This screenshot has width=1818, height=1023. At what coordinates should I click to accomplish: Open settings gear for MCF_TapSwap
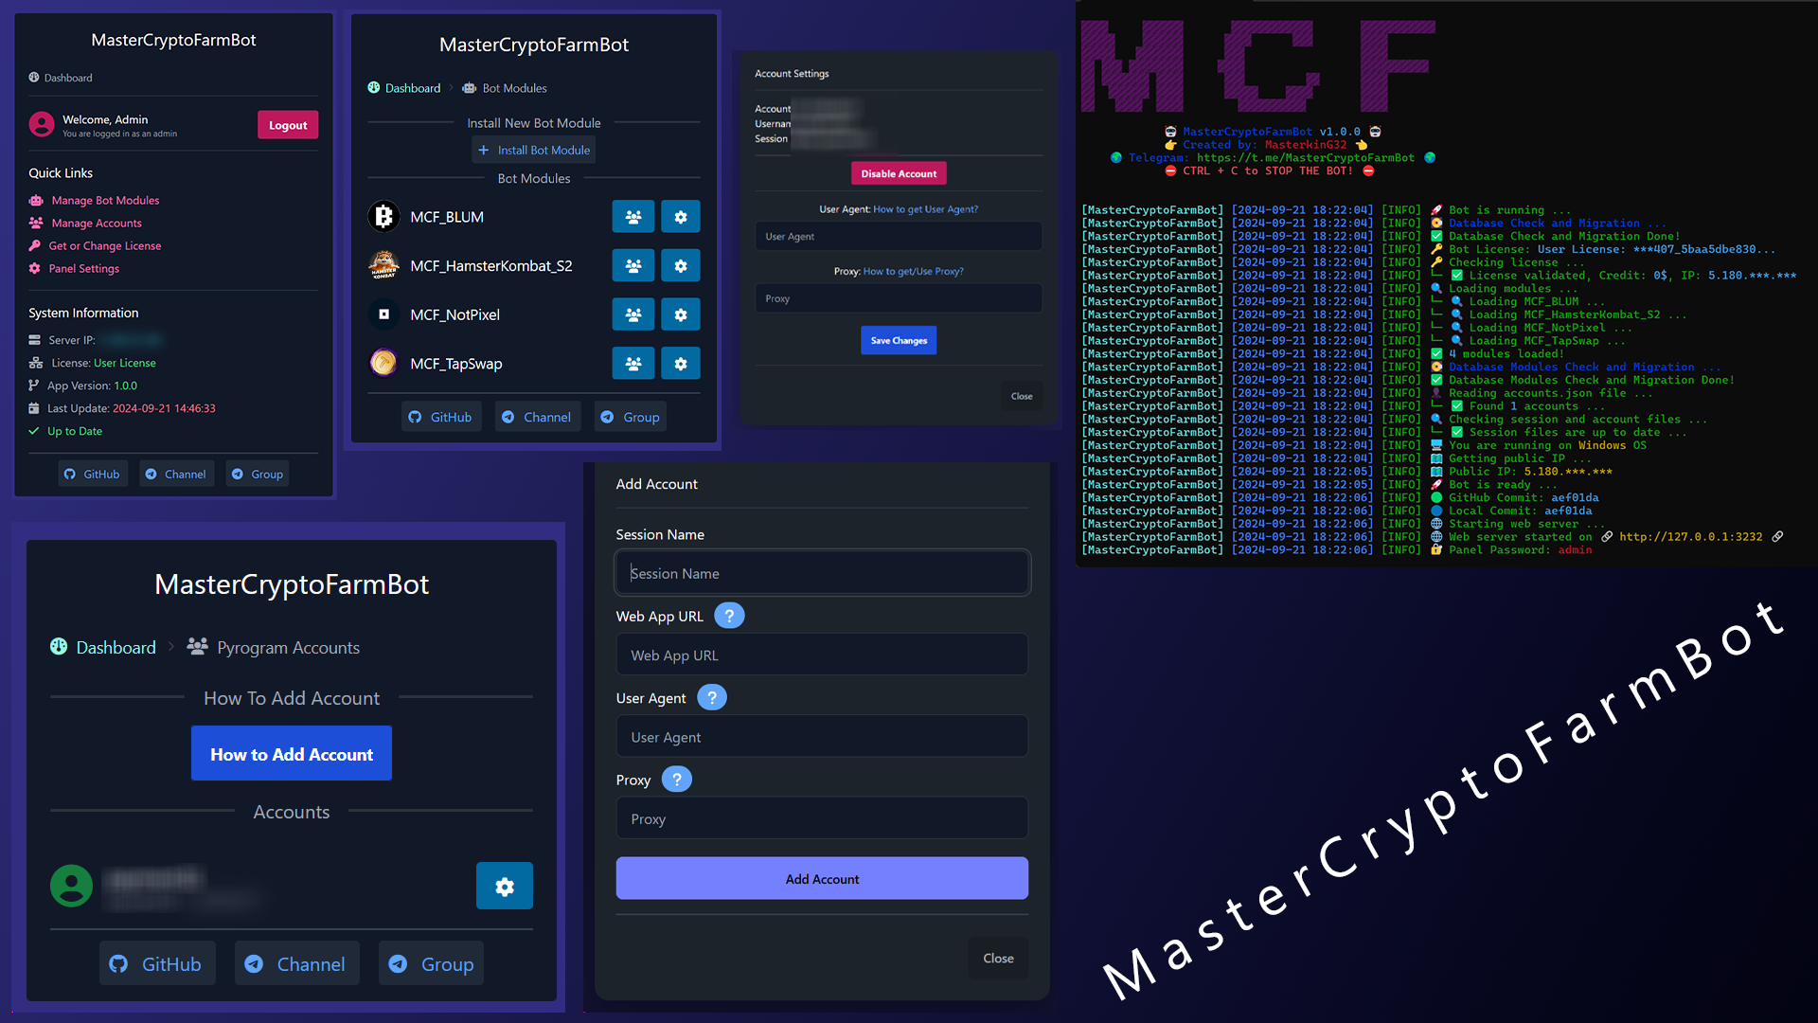(680, 364)
